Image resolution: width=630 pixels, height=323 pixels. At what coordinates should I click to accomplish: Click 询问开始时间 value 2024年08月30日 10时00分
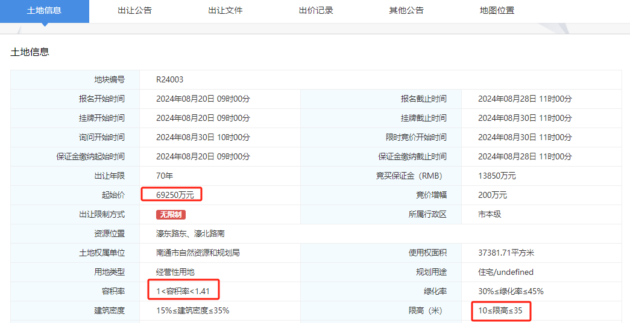203,138
